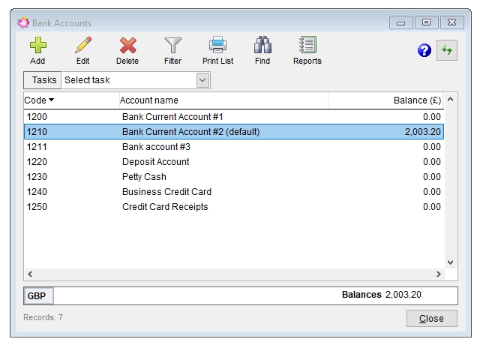Click the Tasks label button
The image size is (480, 345).
[x=43, y=80]
